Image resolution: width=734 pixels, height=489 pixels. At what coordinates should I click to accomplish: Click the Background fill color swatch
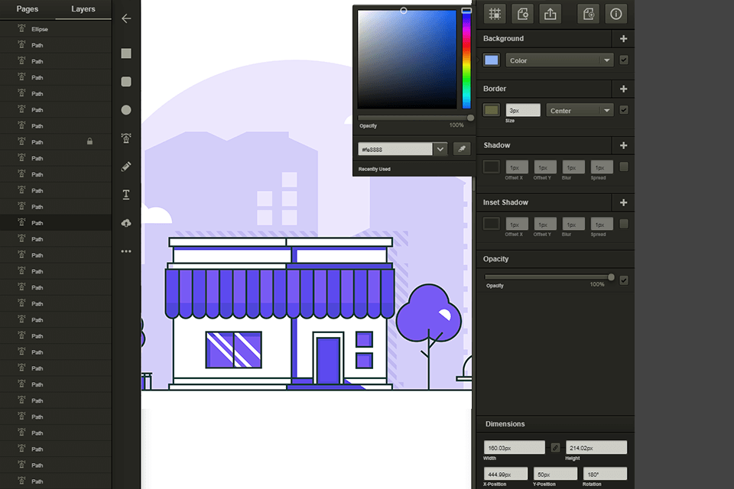[491, 60]
